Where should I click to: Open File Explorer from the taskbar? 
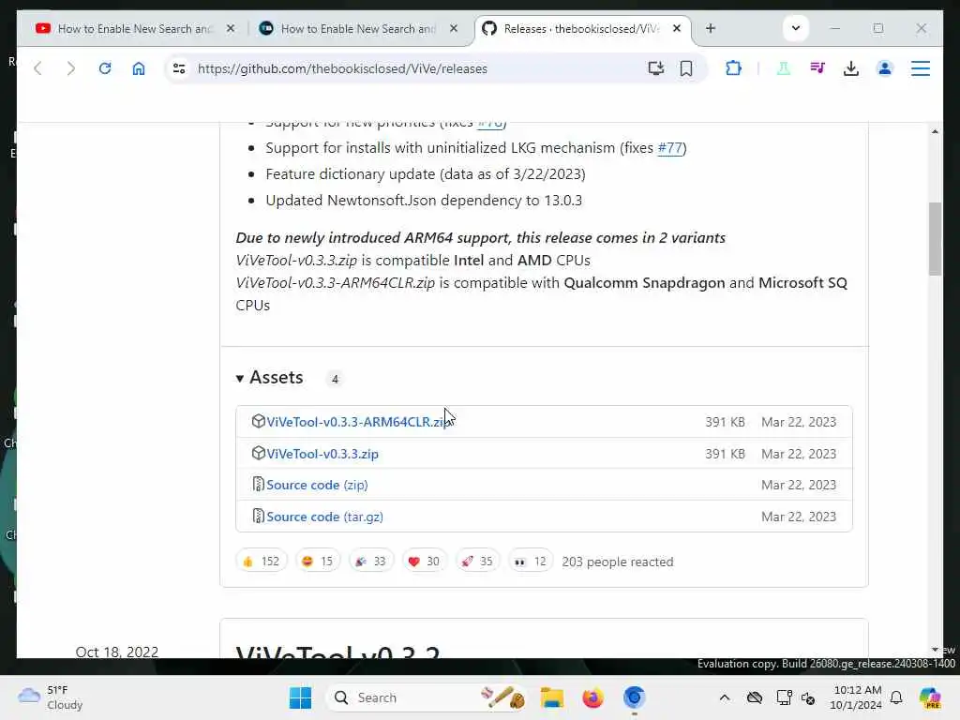click(551, 697)
